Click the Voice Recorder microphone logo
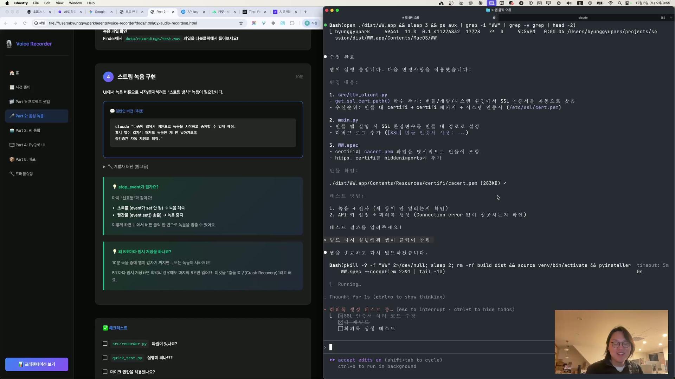Viewport: 675px width, 379px height. coord(9,44)
